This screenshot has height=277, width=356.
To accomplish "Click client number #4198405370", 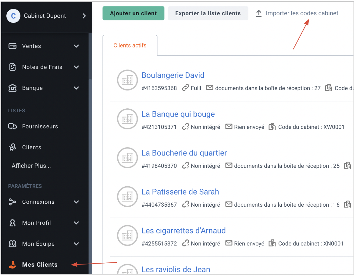I will (159, 166).
